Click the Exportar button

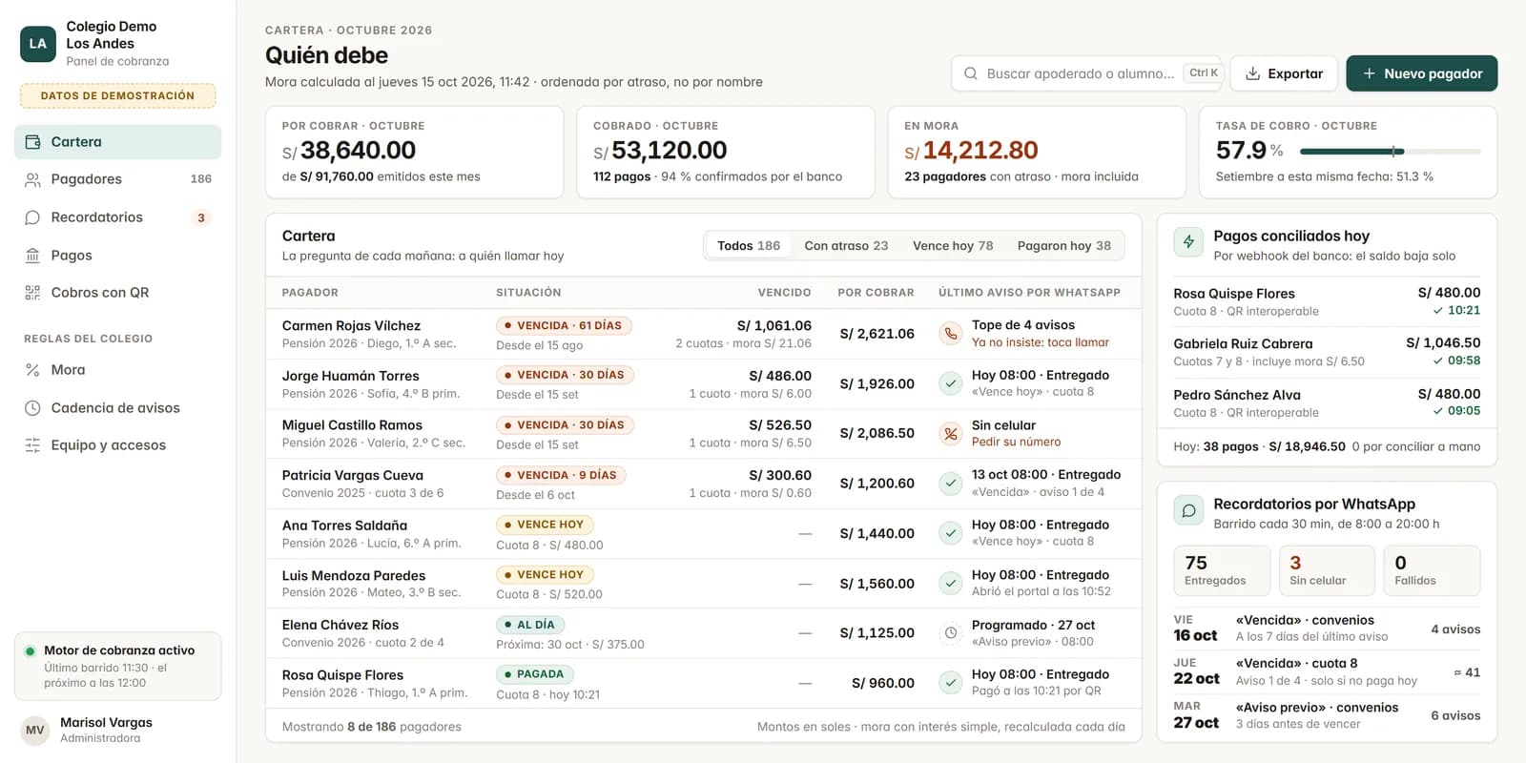pyautogui.click(x=1284, y=73)
